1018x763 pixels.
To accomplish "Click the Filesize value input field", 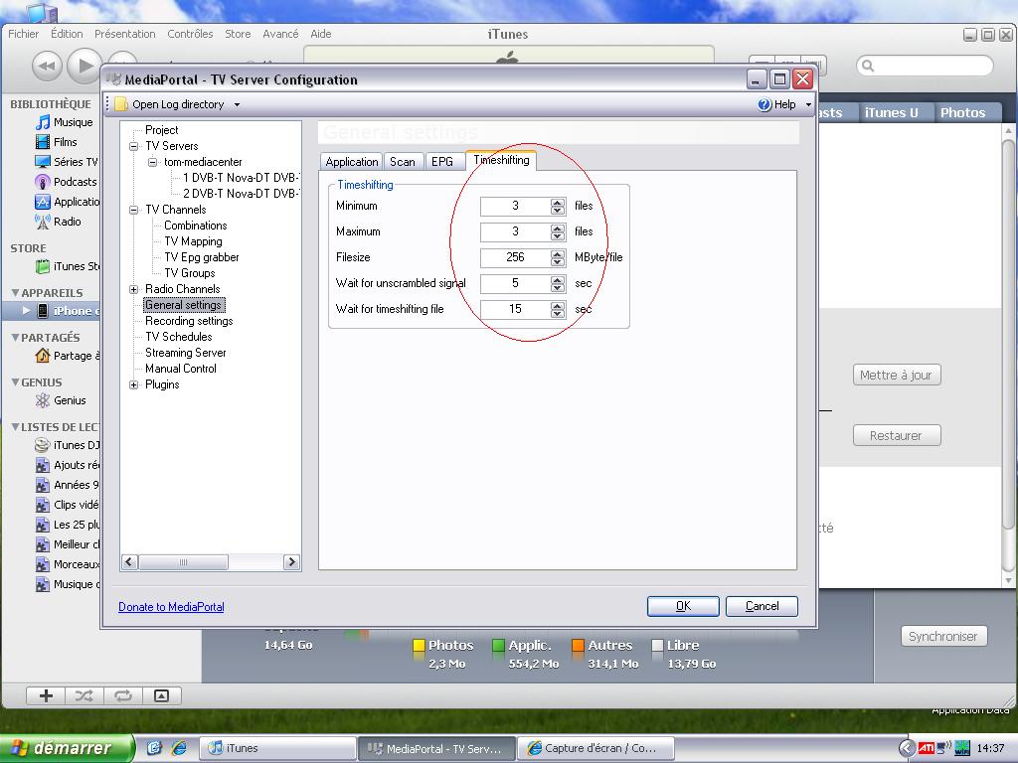I will coord(515,257).
